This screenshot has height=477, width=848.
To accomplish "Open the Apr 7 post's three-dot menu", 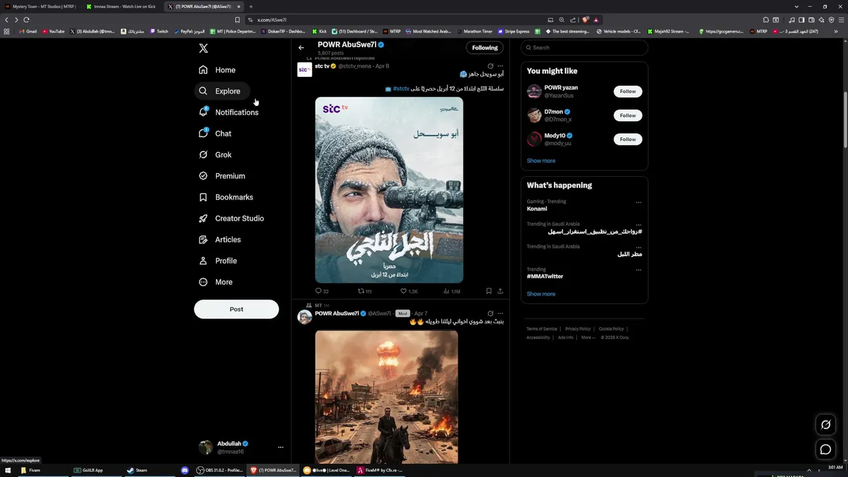I will click(x=500, y=313).
